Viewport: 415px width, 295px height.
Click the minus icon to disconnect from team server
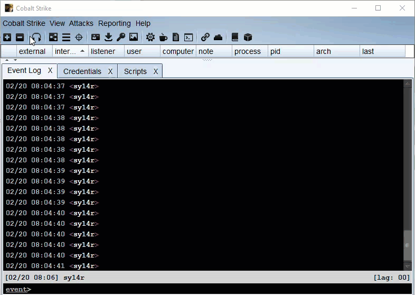click(x=20, y=38)
